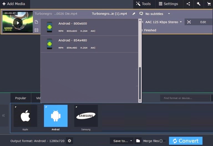213x146 pixels.
Task: Click the scissors trim icon
Action: coord(189,22)
